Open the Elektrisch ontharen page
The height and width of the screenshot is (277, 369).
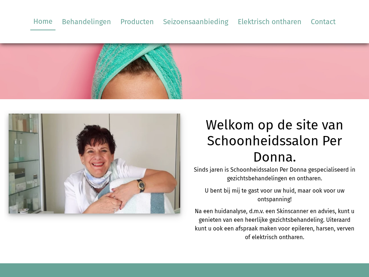[x=270, y=22]
